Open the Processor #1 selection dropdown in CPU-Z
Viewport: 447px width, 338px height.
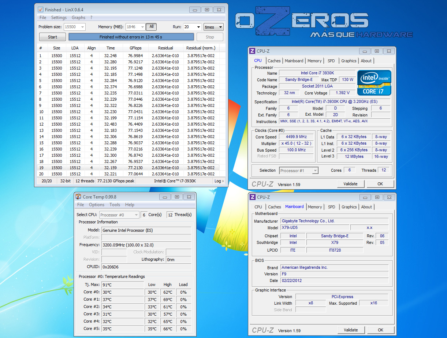[x=299, y=170]
